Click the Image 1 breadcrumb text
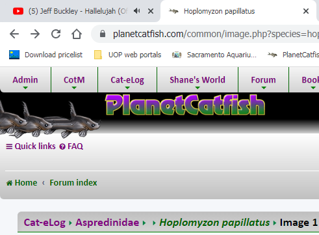Screen dimensions: 319x235 click(298, 223)
